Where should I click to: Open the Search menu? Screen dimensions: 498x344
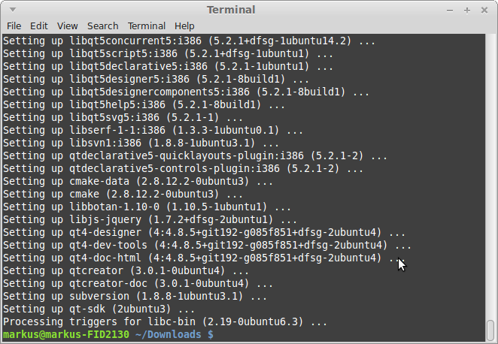click(x=102, y=26)
